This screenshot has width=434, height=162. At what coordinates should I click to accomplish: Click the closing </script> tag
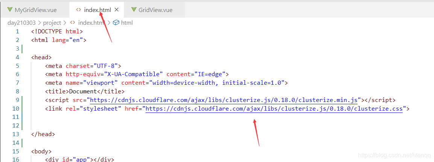pos(380,100)
